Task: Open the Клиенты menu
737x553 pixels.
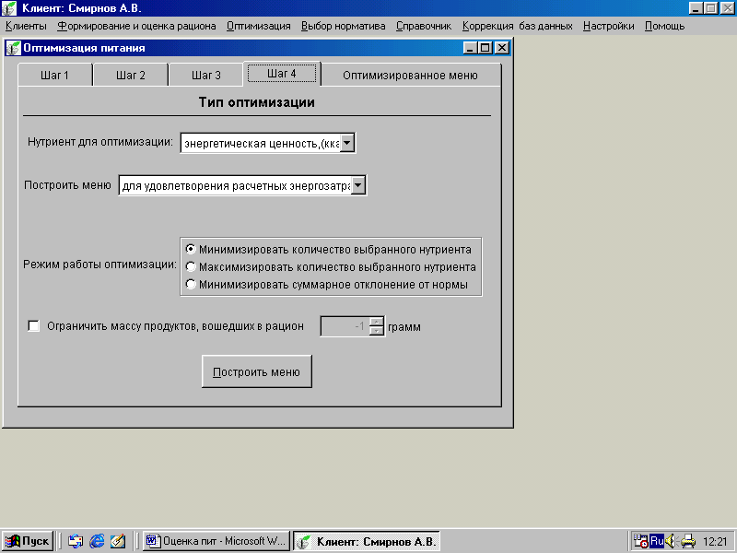Action: [x=26, y=26]
